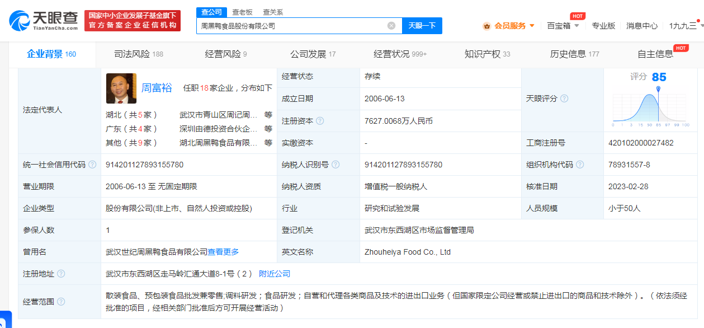
Task: Open the 附近公司 link
Action: (275, 274)
